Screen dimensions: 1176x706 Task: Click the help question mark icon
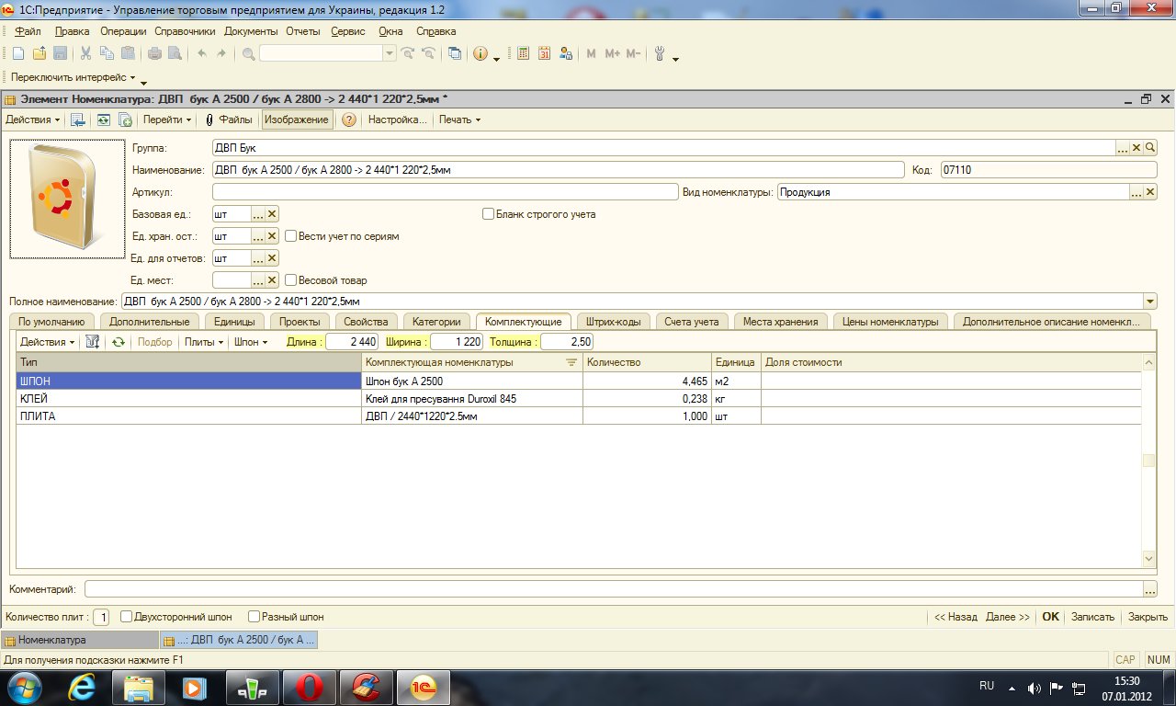349,120
